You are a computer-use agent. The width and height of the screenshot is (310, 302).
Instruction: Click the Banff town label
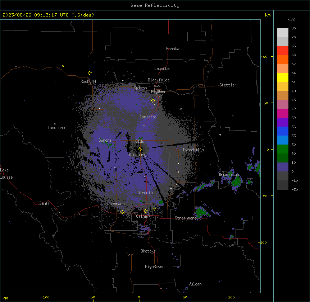point(45,203)
